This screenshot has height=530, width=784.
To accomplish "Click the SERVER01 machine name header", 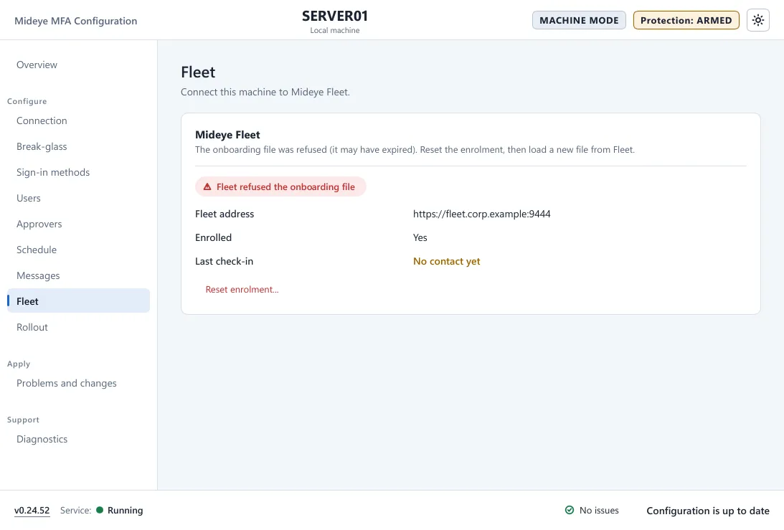I will click(x=335, y=16).
